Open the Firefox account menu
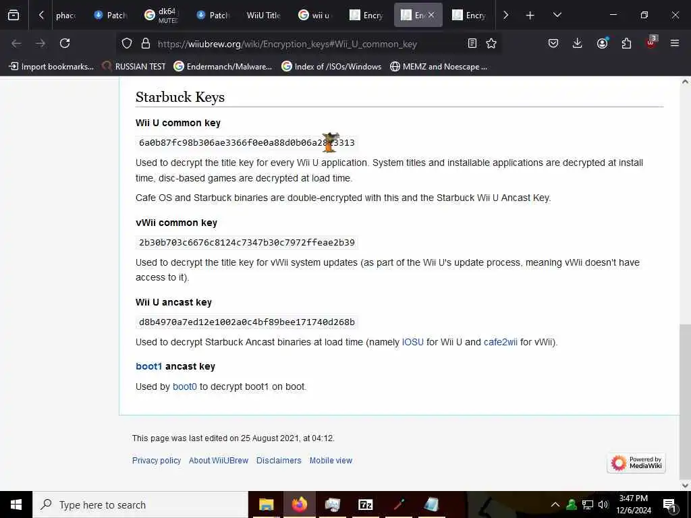The image size is (691, 518). click(602, 43)
